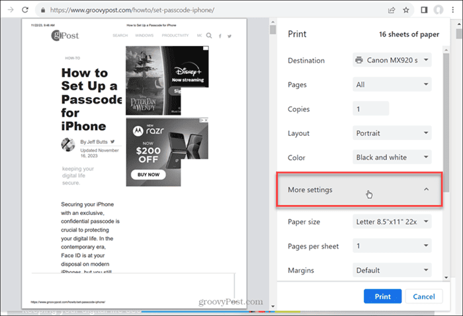The width and height of the screenshot is (463, 316).
Task: Collapse the More settings section
Action: click(359, 189)
